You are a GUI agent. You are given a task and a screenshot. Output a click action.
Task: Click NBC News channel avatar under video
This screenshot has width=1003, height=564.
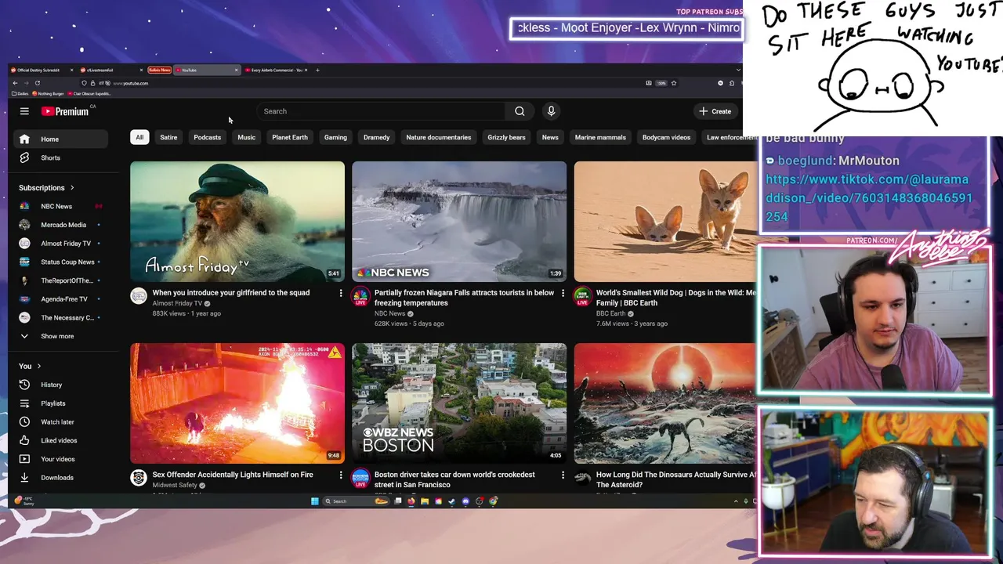point(360,296)
